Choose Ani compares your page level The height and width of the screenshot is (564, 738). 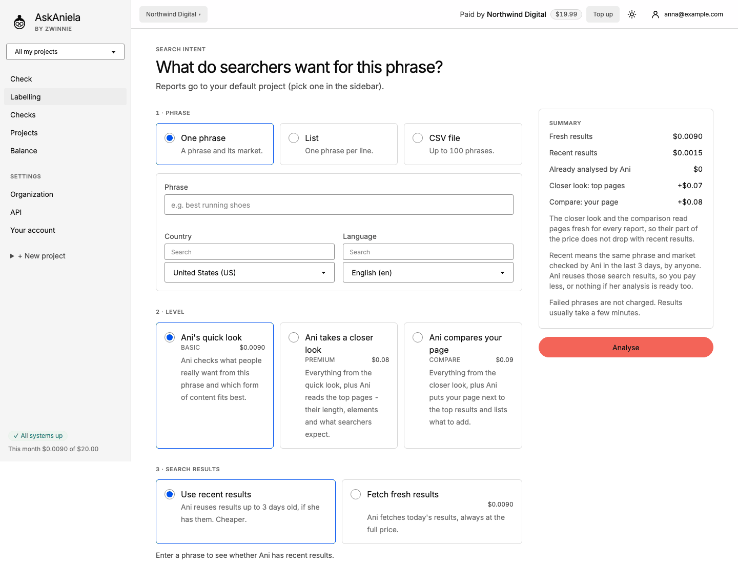pyautogui.click(x=418, y=337)
